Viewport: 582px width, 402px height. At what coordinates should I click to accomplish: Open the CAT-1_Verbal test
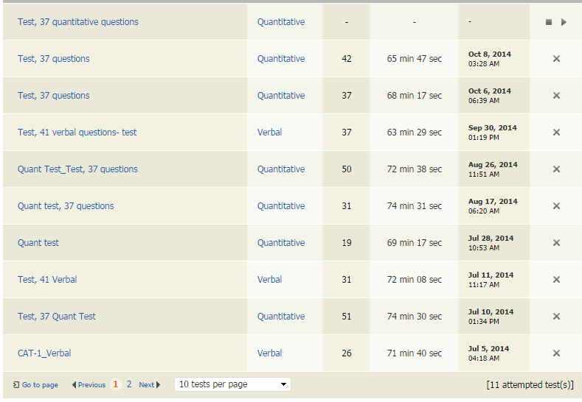[x=44, y=353]
